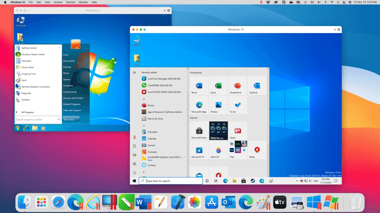Toggle Windows 10 volume tray icon
This screenshot has height=213, width=380.
311,181
